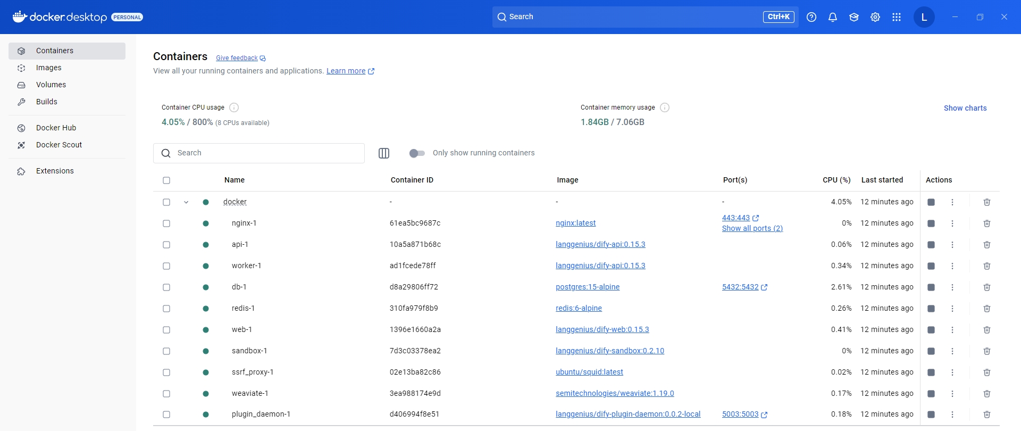Open Docker Scout in sidebar
The image size is (1021, 431).
[x=67, y=145]
